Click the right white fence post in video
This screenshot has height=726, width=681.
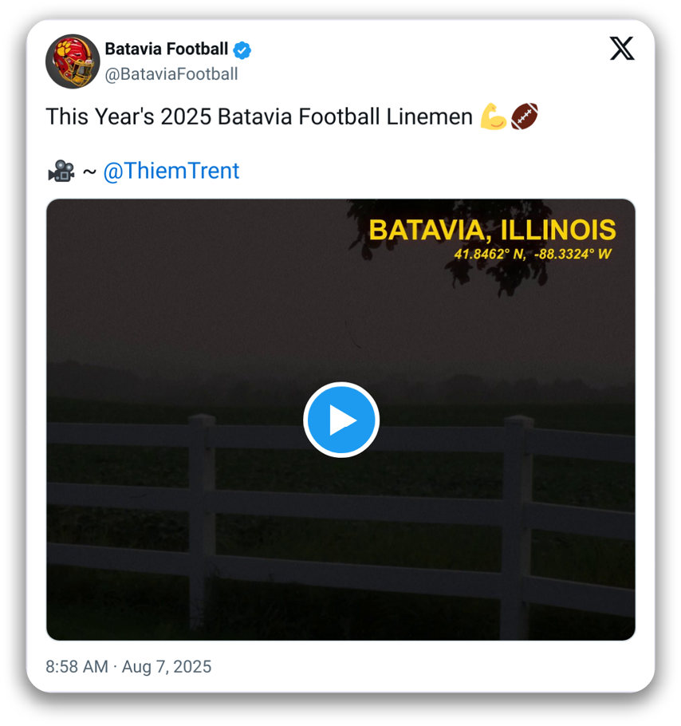pos(517,519)
